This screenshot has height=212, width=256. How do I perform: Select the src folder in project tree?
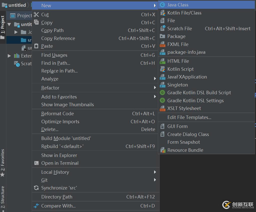pos(19,40)
